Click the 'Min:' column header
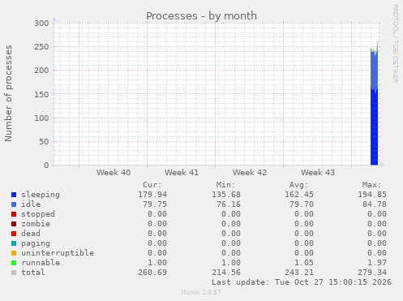Screen dimensions: 403x301 click(x=225, y=185)
